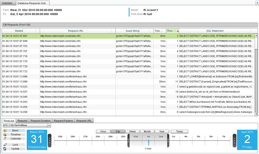Viewport: 259px width, 154px height.
Task: Click ferienhaus.cfm URL in row 19:01:14.058
Action: [64, 112]
